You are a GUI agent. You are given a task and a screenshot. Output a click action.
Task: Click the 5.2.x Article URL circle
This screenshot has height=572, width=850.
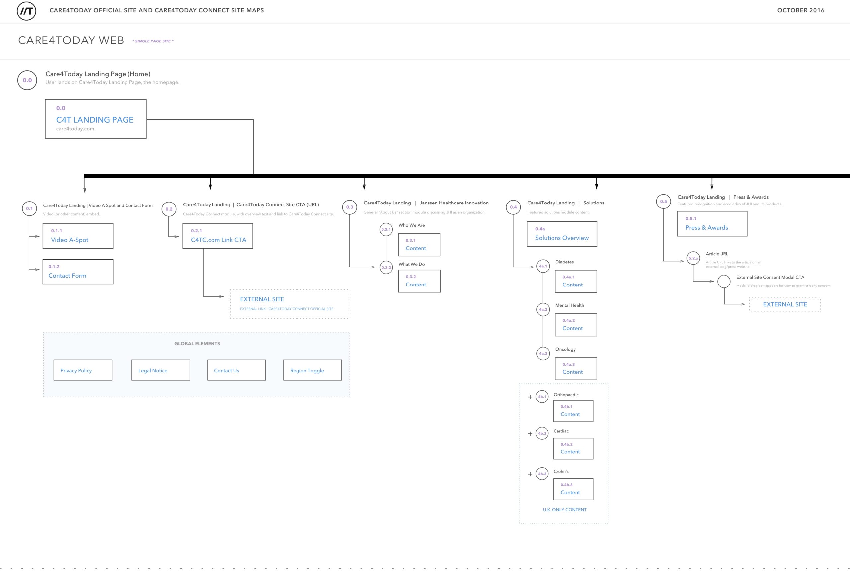pyautogui.click(x=693, y=258)
